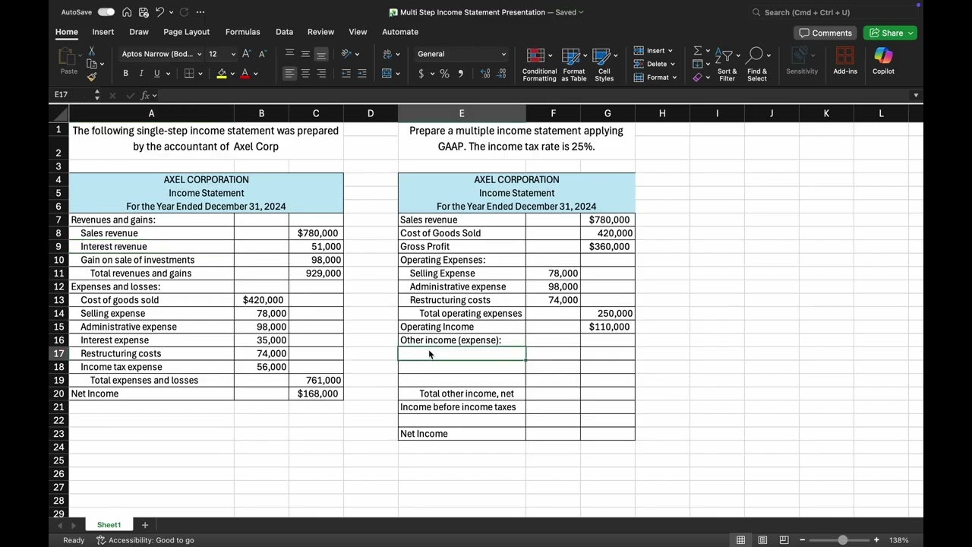Click the Wrap Text icon
Image resolution: width=972 pixels, height=547 pixels.
click(x=387, y=54)
